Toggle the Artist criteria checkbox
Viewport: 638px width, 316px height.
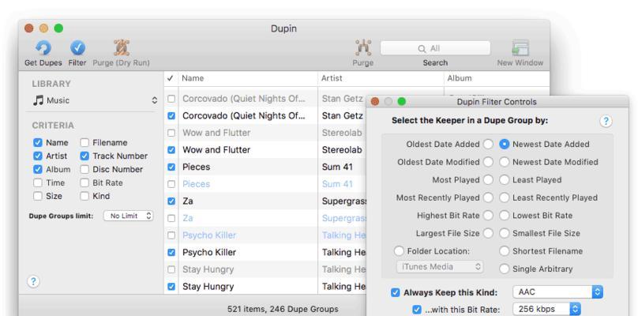coord(38,156)
